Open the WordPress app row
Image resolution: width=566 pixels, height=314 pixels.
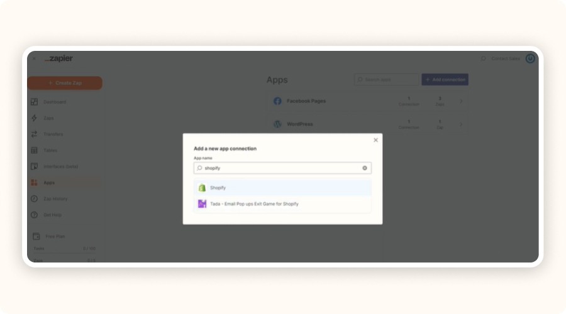point(368,124)
